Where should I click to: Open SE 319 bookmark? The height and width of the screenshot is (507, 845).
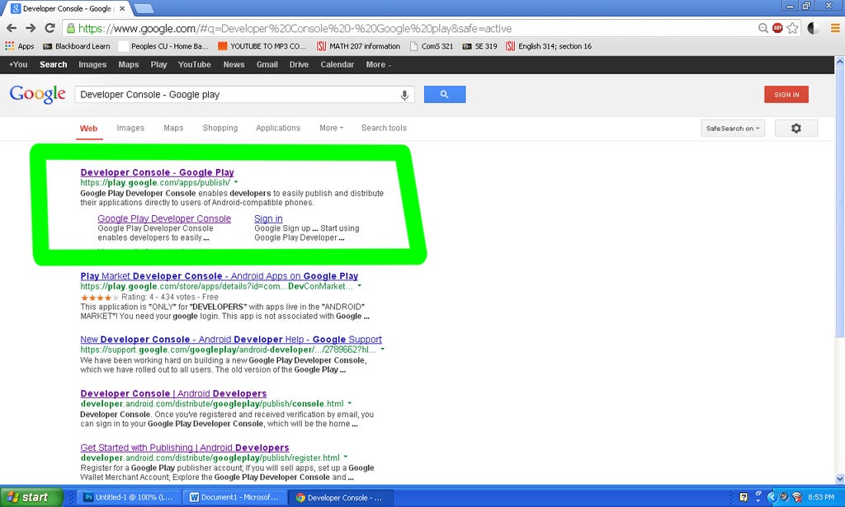(479, 46)
